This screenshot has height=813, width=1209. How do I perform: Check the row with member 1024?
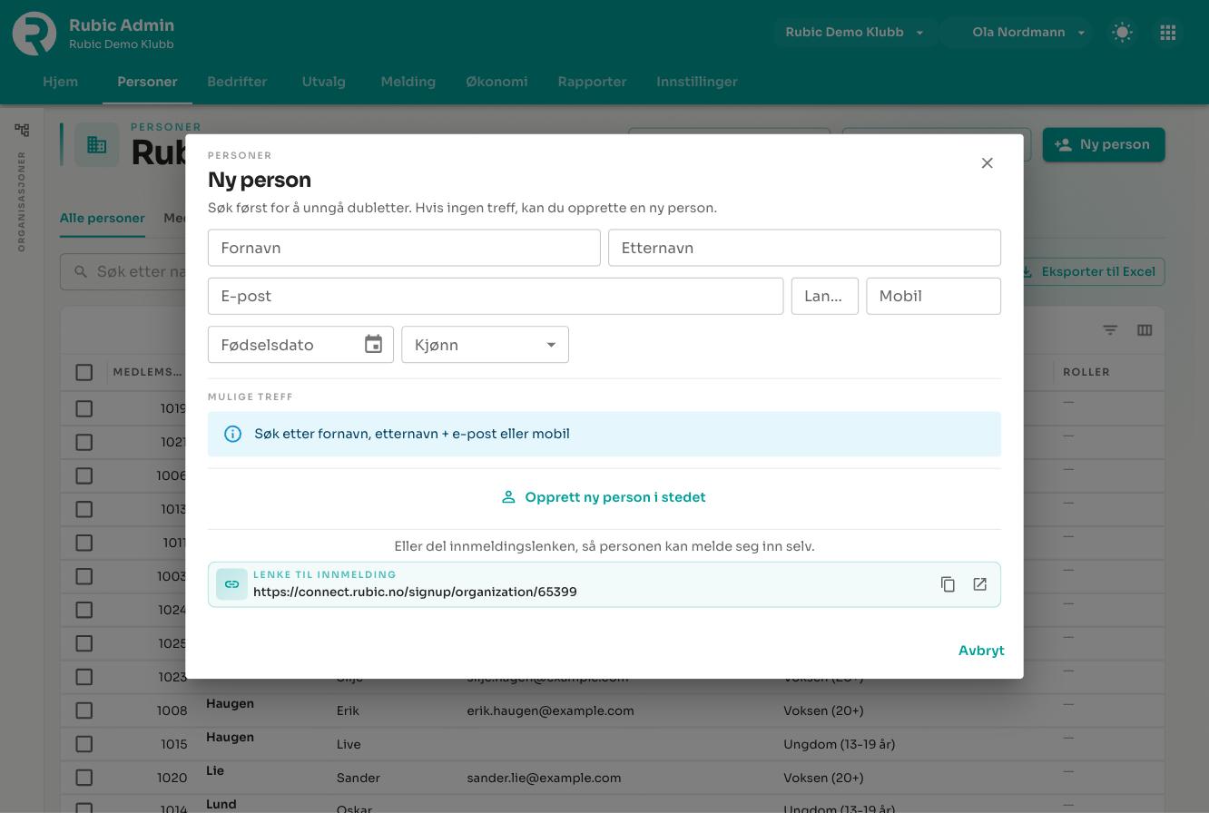[84, 610]
